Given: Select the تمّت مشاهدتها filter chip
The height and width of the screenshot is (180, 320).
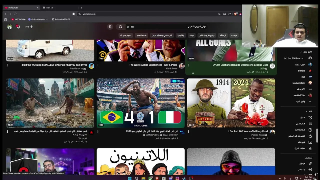Looking at the screenshot, I should 141,35.
